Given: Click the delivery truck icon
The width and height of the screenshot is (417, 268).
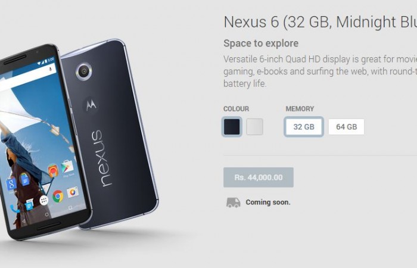Looking at the screenshot, I should click(x=234, y=202).
